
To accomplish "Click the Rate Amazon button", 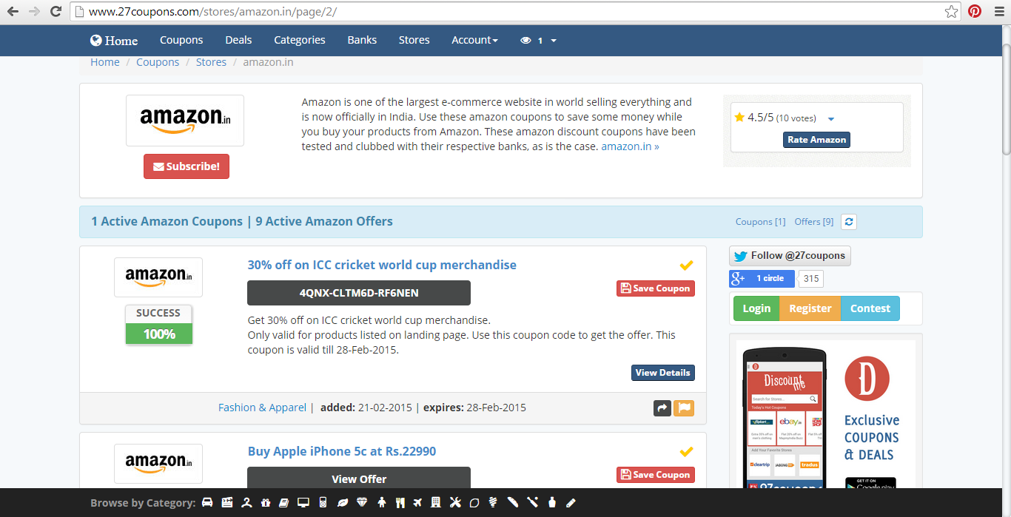I will pos(816,140).
